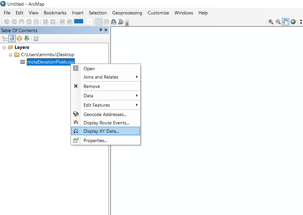303x215 pixels.
Task: Open the layout zoom percentage dropdown
Action: [x=90, y=22]
